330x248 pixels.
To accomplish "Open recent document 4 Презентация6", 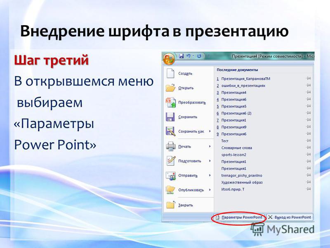I will coord(233,100).
